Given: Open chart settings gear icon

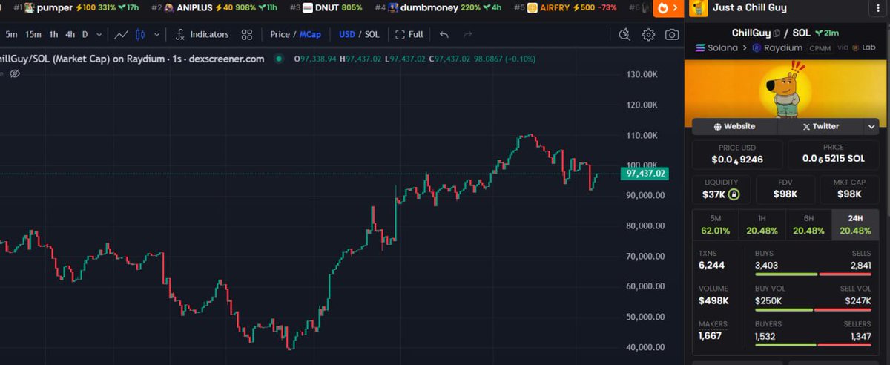Looking at the screenshot, I should click(648, 34).
